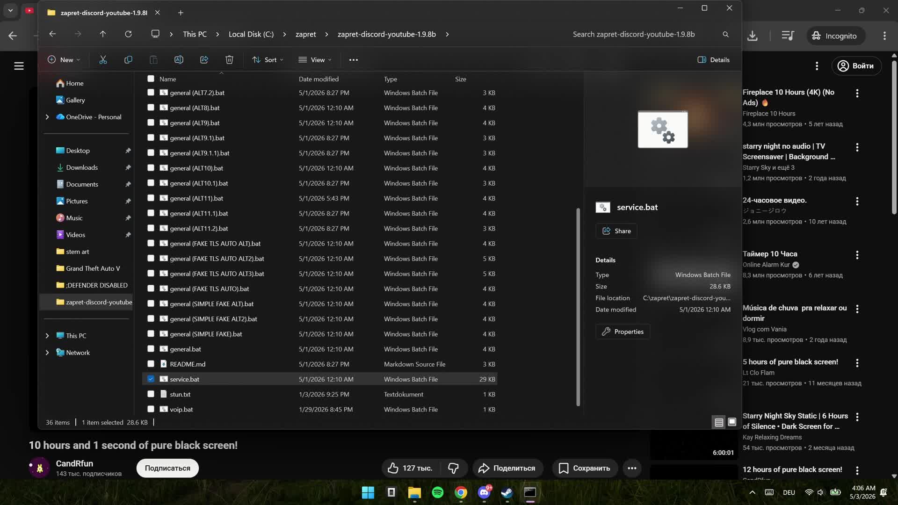Click the Rename icon in Explorer toolbar
Viewport: 898px width, 505px height.
(179, 60)
